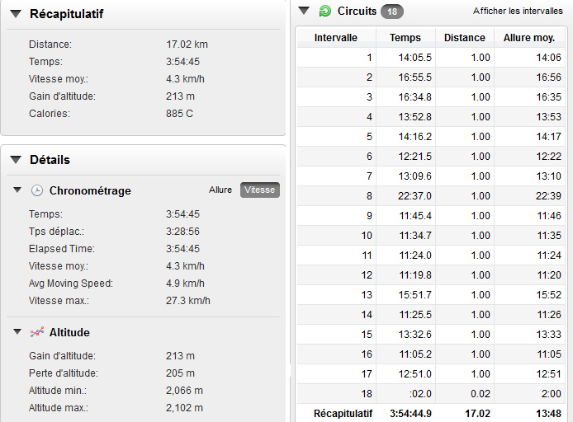
Task: Click Afficher les intervalles link
Action: coord(518,11)
